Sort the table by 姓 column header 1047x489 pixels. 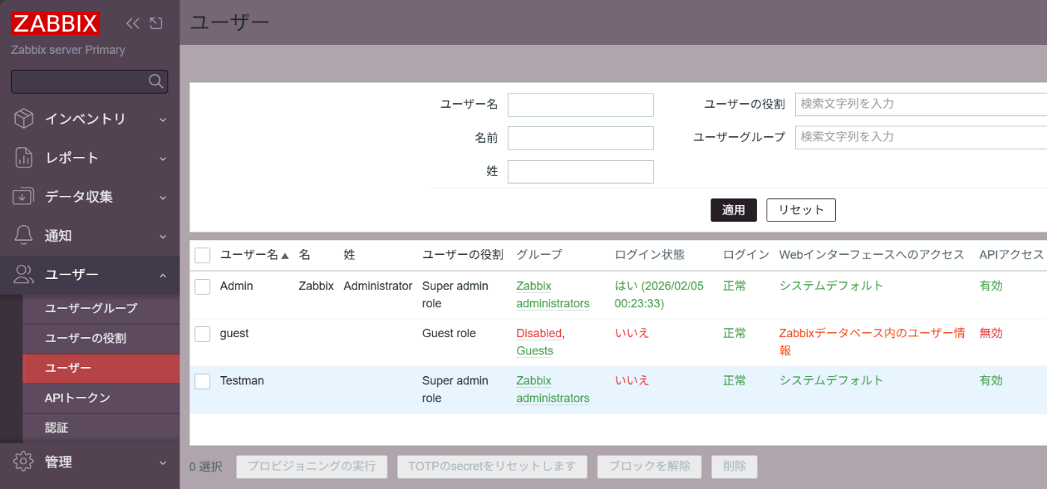pos(349,255)
